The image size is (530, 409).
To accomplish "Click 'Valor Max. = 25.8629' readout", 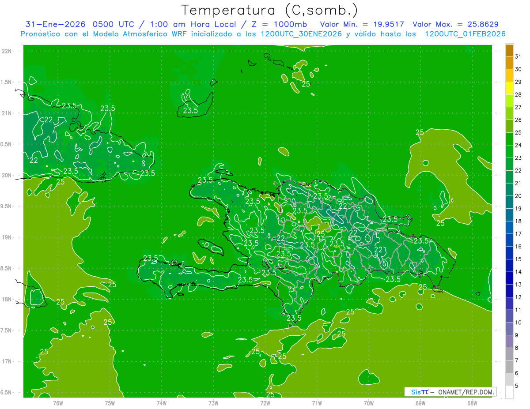I will click(455, 24).
